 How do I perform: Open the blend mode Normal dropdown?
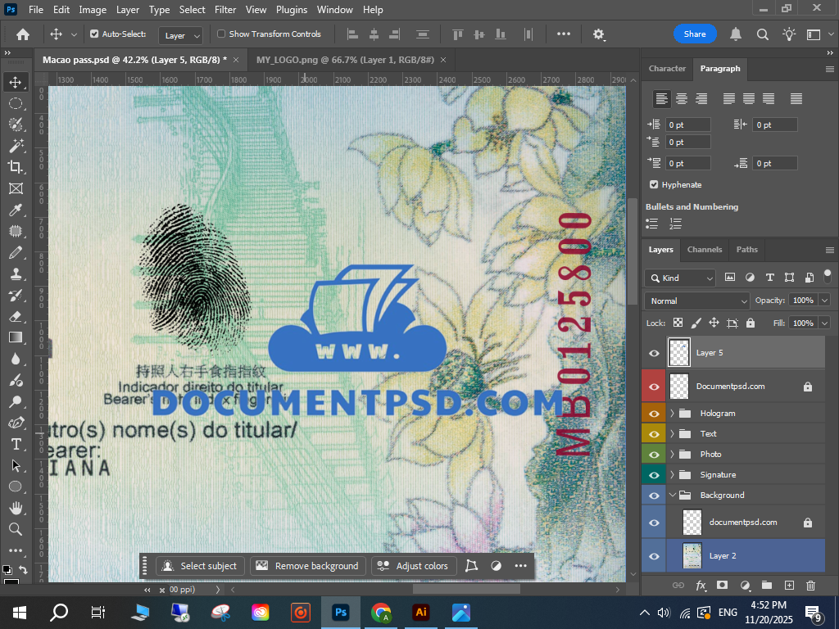(696, 301)
